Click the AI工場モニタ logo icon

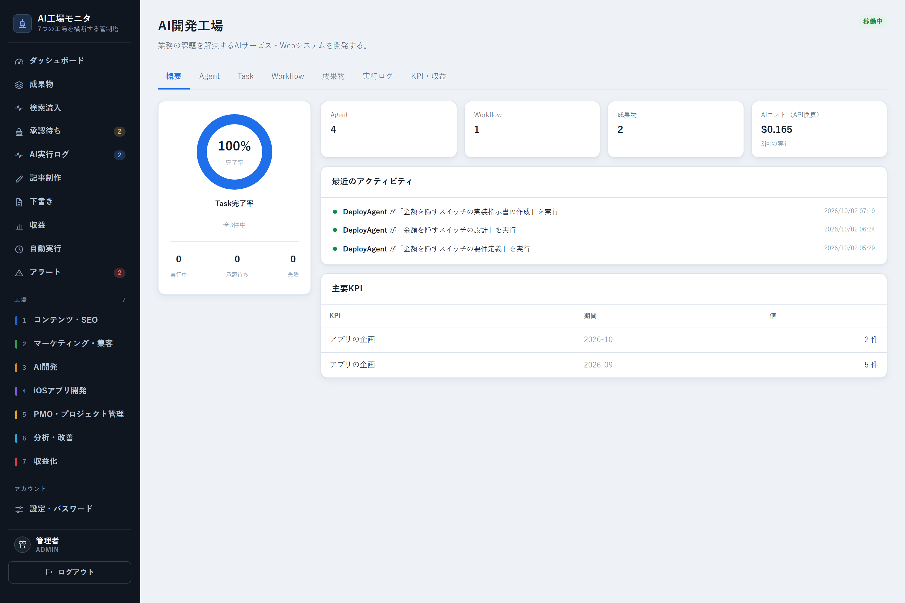[22, 24]
